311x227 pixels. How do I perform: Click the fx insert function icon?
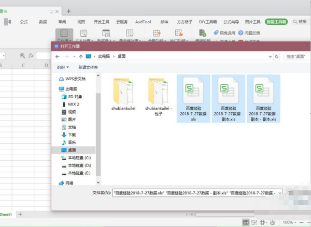click(x=31, y=55)
